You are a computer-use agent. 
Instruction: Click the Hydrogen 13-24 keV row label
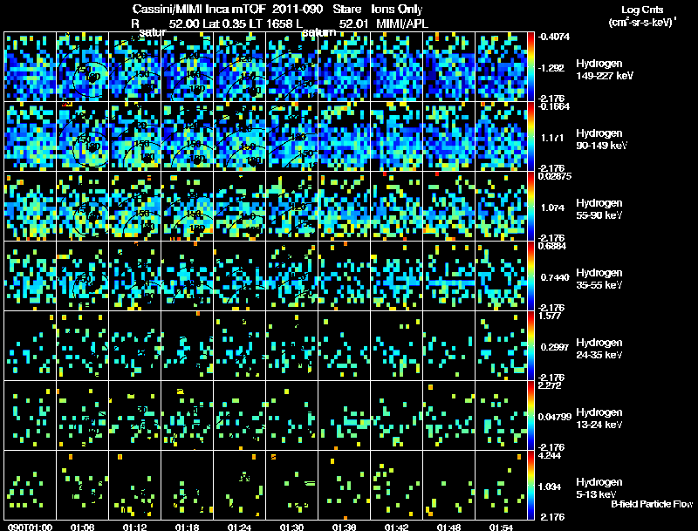click(599, 419)
